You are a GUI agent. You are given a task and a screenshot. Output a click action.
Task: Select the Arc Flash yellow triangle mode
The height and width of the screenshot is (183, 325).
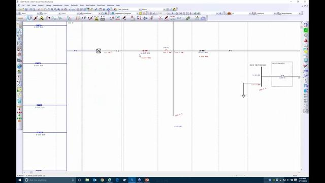(x=42, y=18)
